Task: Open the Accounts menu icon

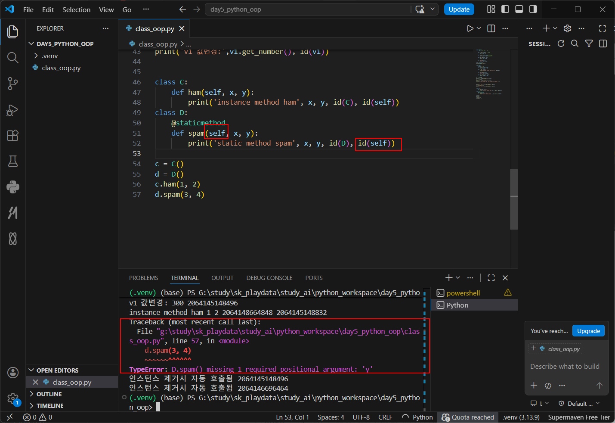Action: [x=13, y=373]
